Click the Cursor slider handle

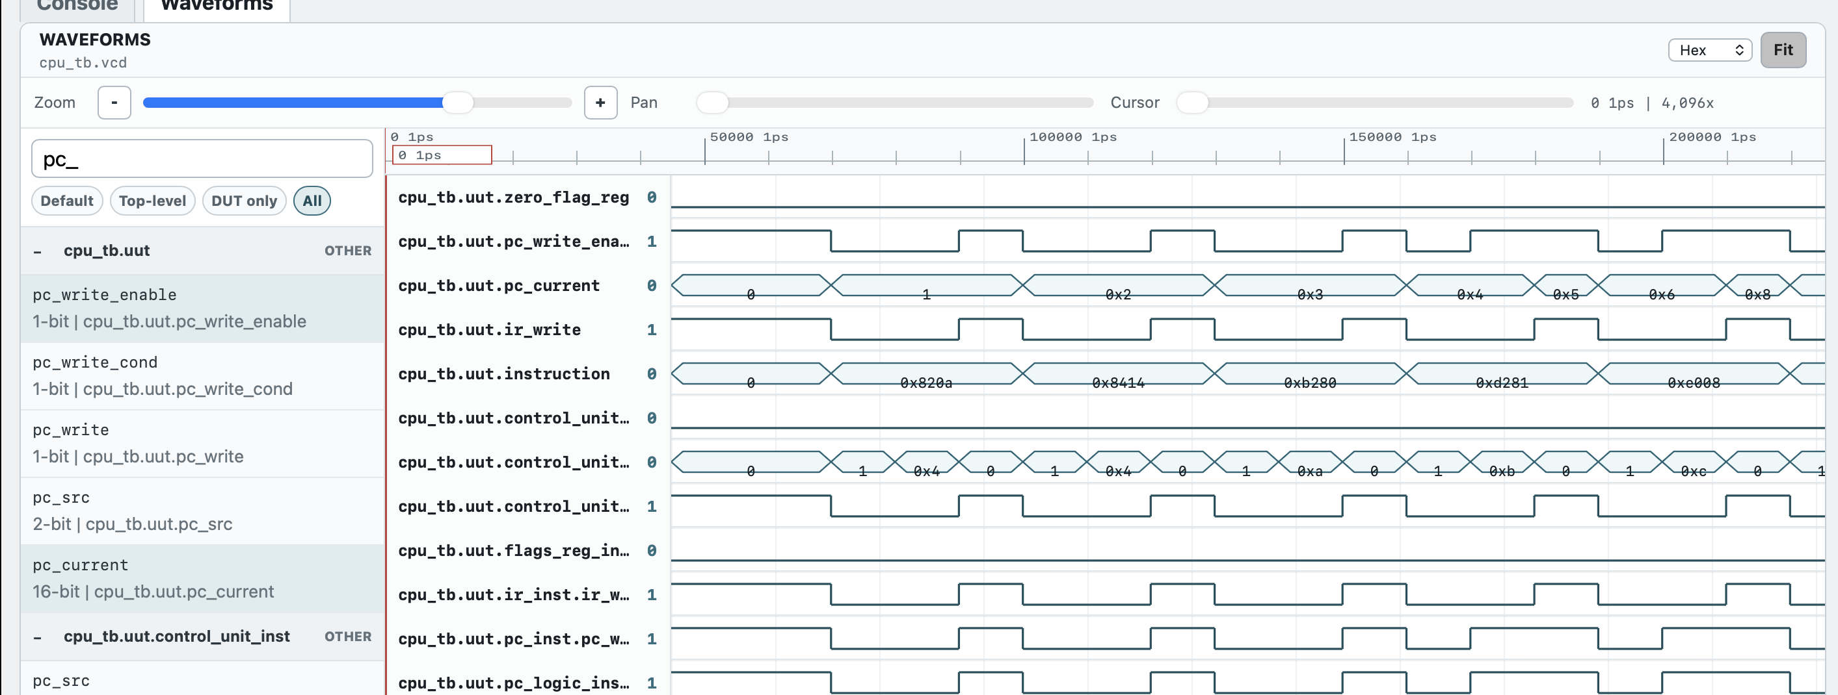1192,103
